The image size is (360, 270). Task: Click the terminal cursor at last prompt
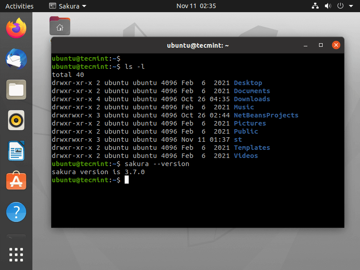pos(127,180)
